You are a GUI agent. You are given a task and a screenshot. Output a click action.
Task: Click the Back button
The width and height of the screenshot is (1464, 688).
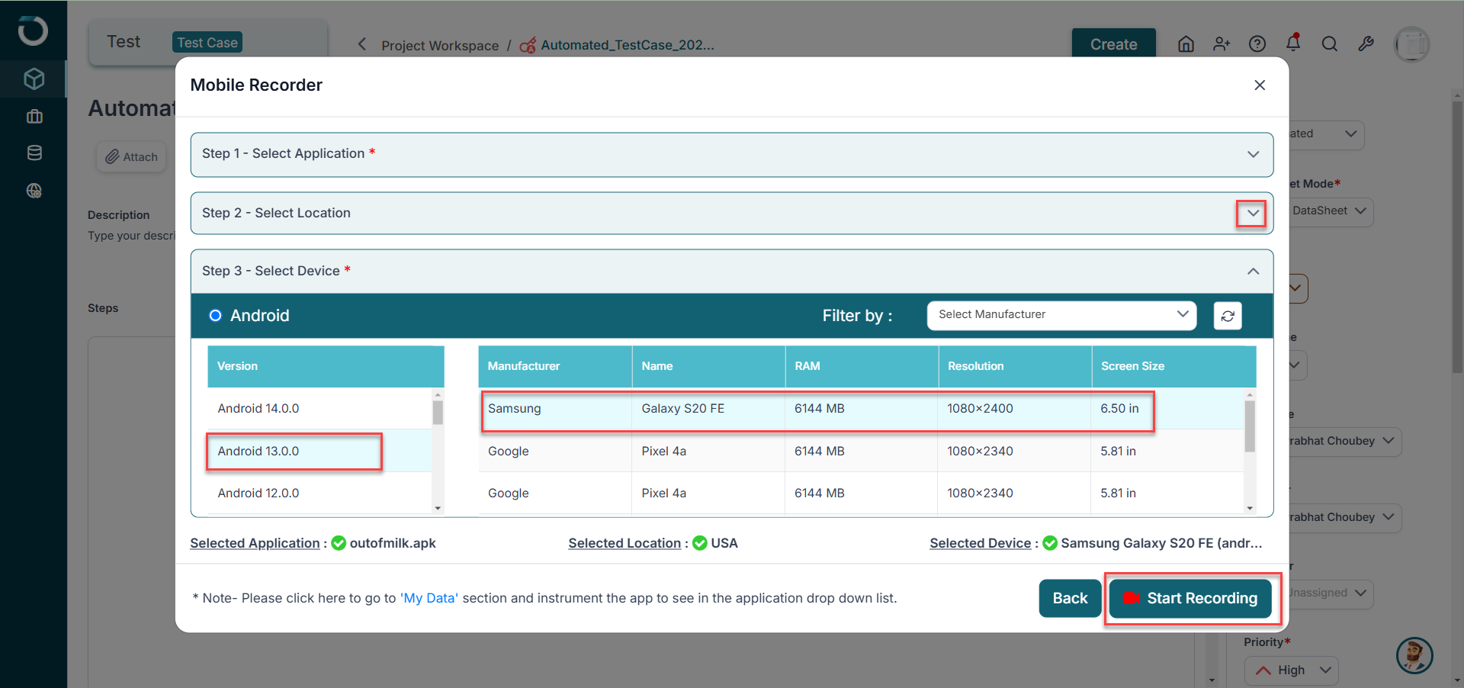coord(1070,599)
